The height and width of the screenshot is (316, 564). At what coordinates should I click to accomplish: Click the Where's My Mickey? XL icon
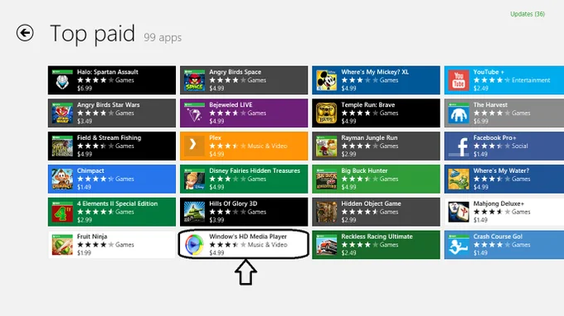tap(326, 80)
